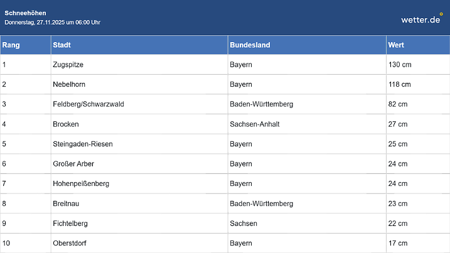
Task: Click the Steingaden-Riesen entry
Action: pos(83,144)
